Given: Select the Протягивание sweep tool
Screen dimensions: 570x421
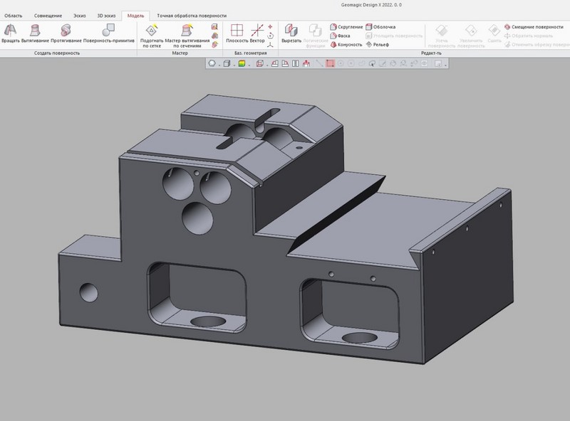Looking at the screenshot, I should coord(66,33).
